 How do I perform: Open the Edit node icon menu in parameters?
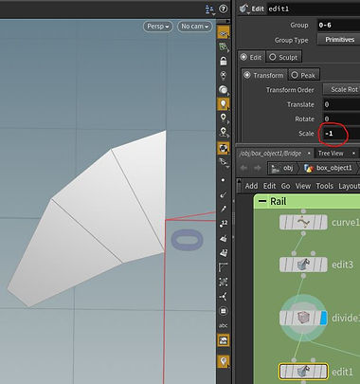point(243,9)
